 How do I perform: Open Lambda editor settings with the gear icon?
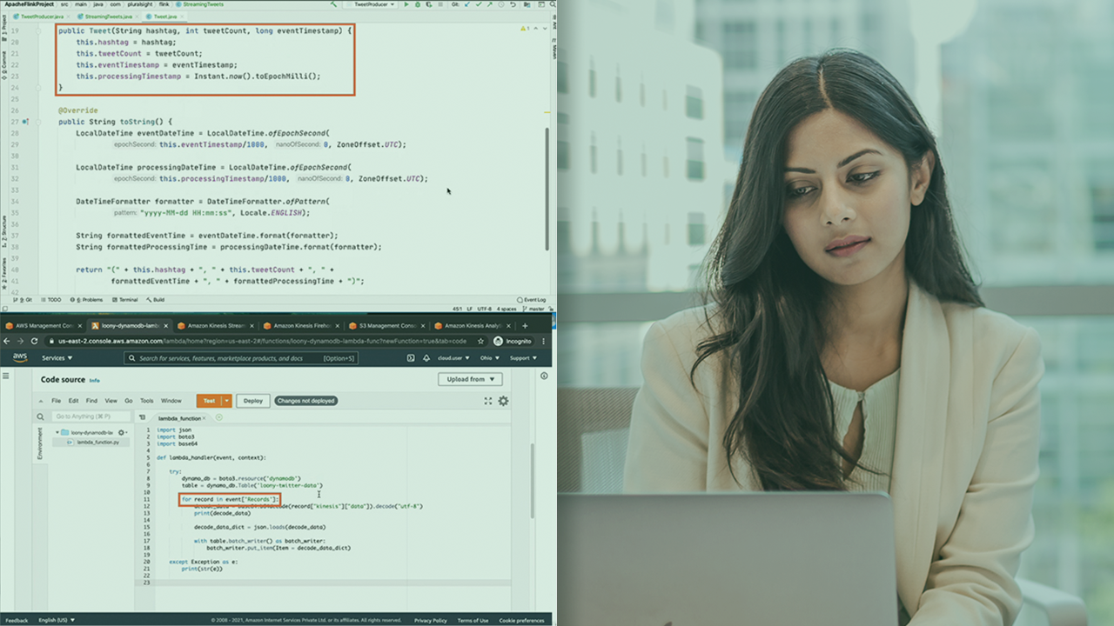click(x=503, y=401)
